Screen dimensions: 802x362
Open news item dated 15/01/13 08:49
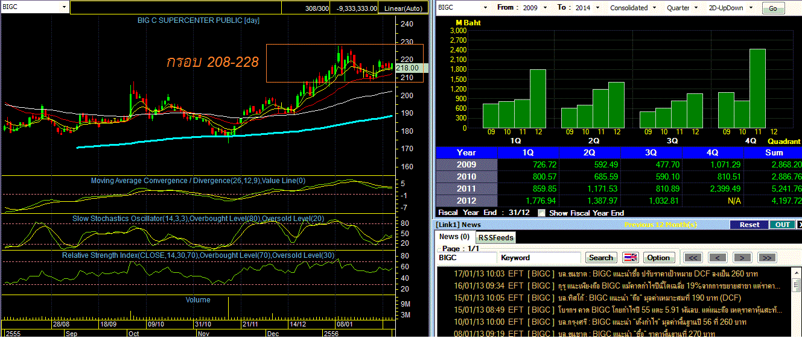[617, 310]
